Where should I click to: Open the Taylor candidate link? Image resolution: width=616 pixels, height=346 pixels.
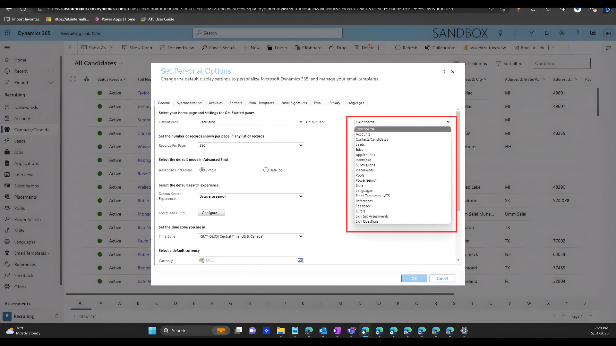tap(143, 93)
